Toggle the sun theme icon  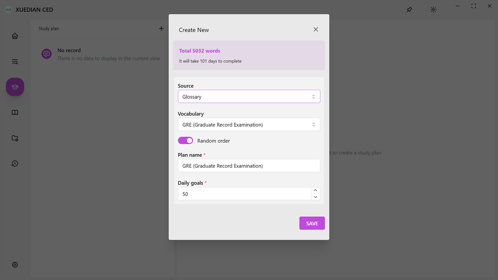pyautogui.click(x=433, y=10)
